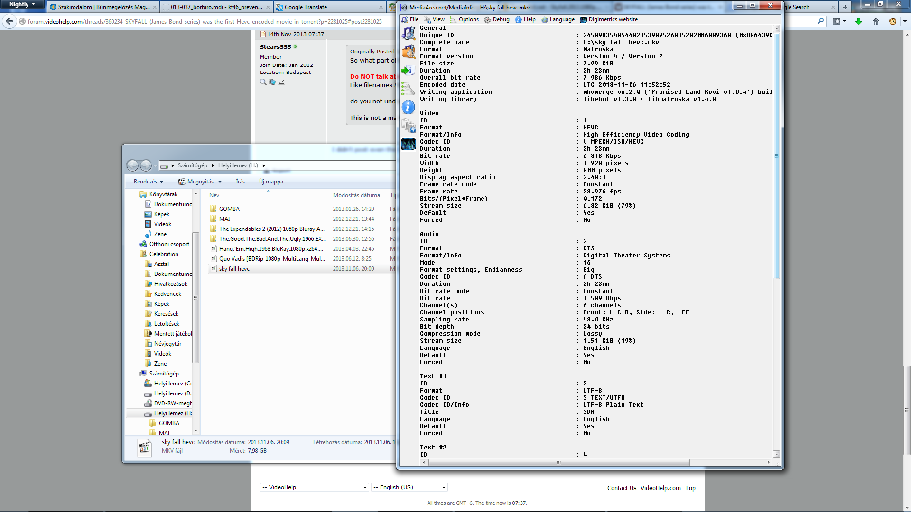The image size is (911, 512).
Task: Expand the Rendezés dropdown in Explorer
Action: coord(148,182)
